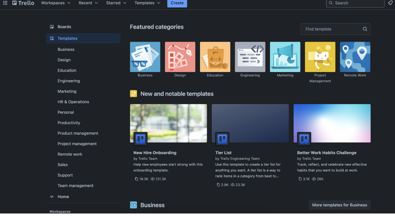The height and width of the screenshot is (216, 395).
Task: Open the Project Management category icon
Action: [x=320, y=57]
